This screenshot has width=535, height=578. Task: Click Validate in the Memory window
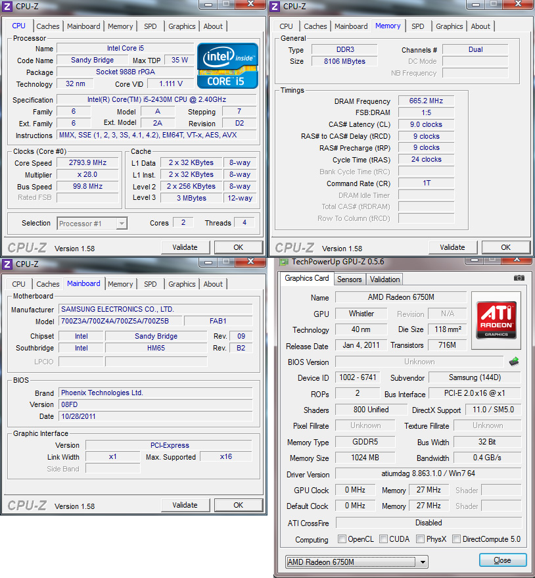452,247
